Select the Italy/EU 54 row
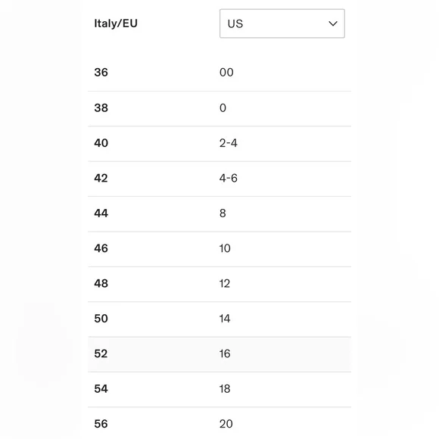Screen dimensions: 439x439 coord(219,390)
